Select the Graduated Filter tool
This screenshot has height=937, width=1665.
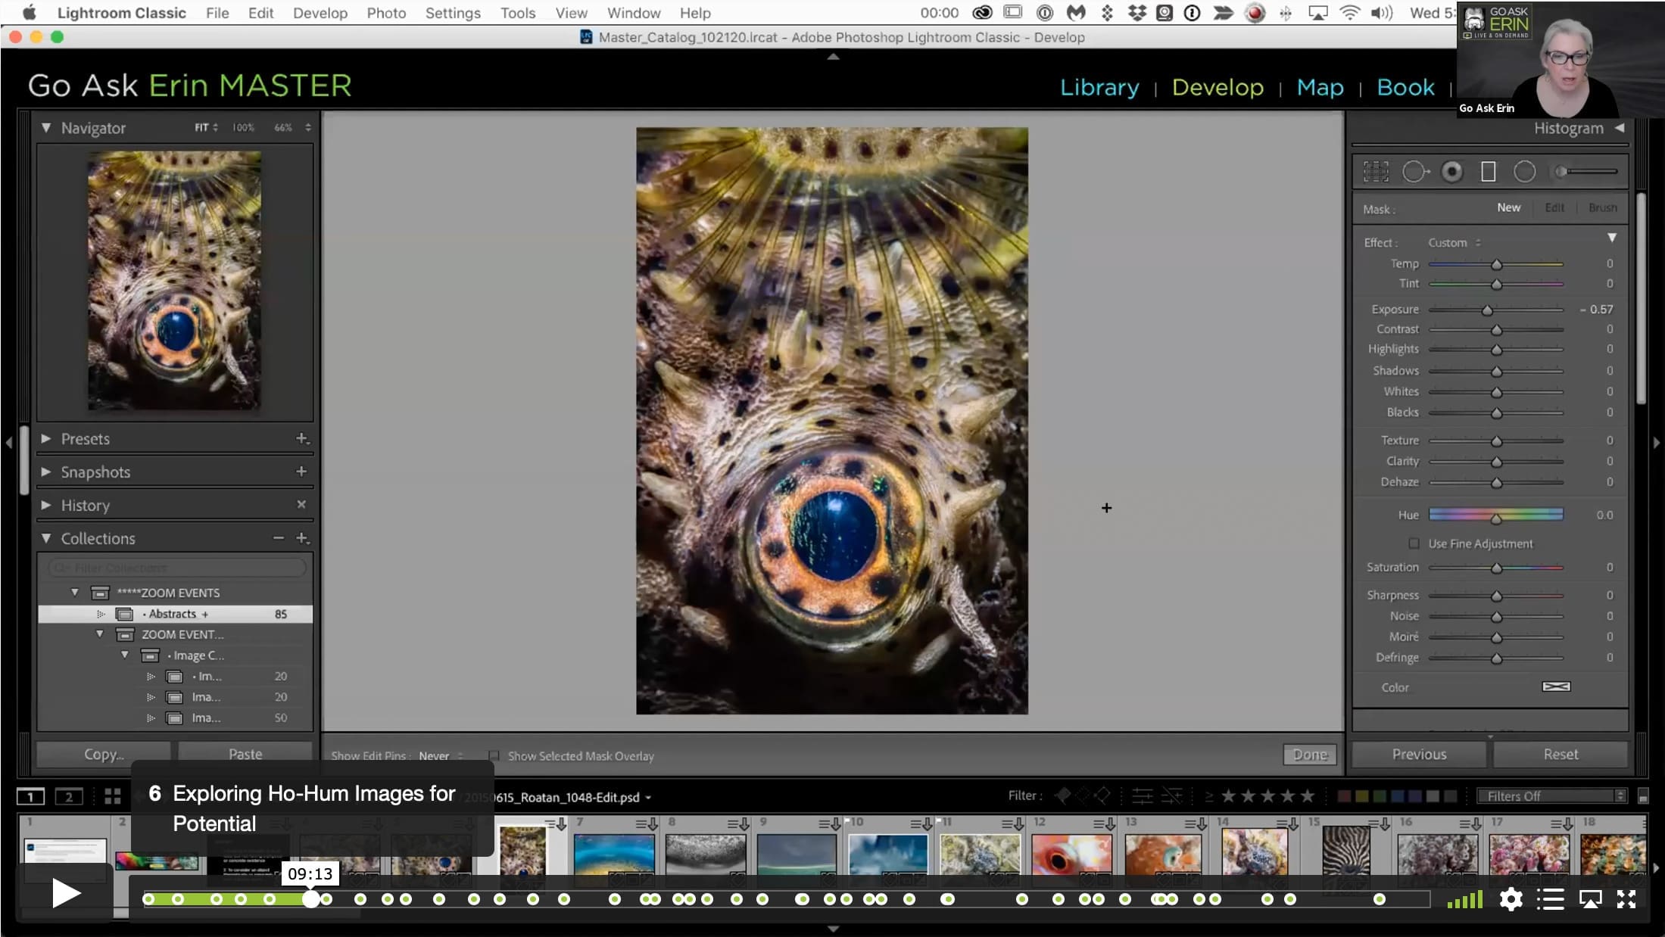coord(1488,172)
